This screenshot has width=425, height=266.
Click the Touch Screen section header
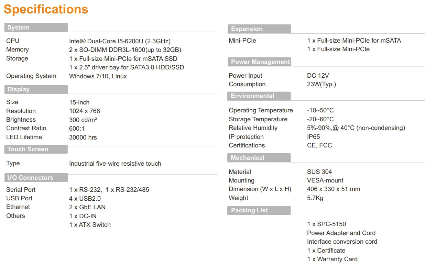pyautogui.click(x=28, y=149)
